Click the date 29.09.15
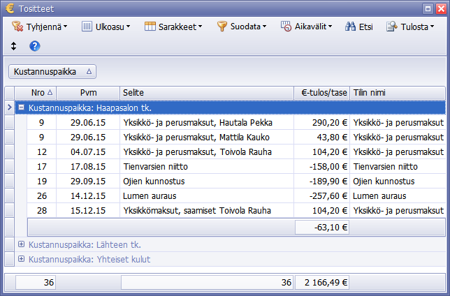The height and width of the screenshot is (296, 450). pyautogui.click(x=88, y=181)
